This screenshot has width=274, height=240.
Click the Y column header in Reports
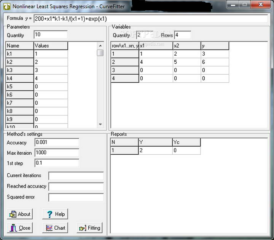coord(155,142)
